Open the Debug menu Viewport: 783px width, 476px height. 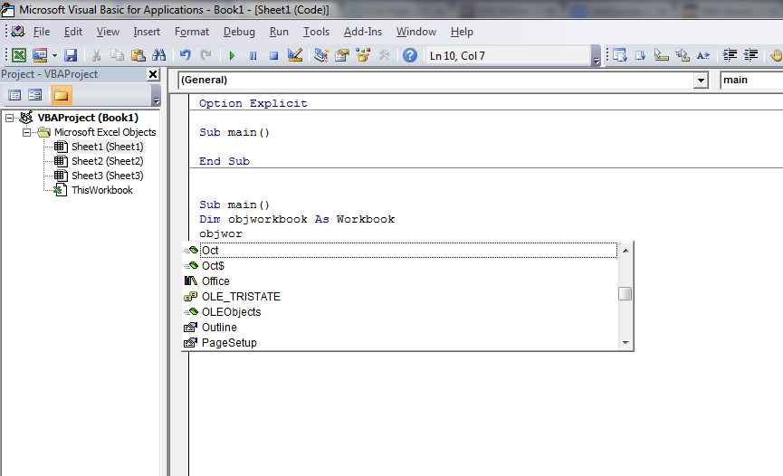point(239,32)
